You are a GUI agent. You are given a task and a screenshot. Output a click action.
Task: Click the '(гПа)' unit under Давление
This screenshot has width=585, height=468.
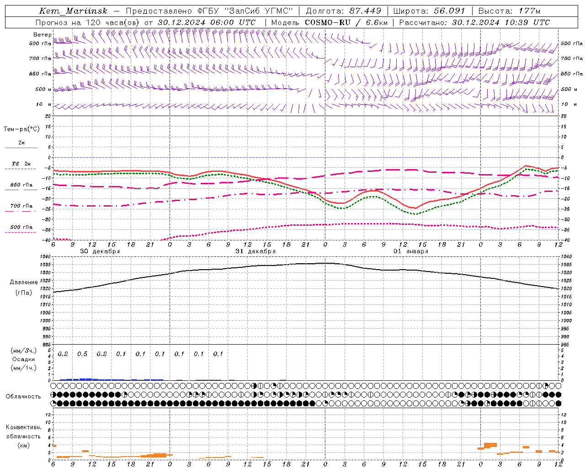[x=24, y=293]
